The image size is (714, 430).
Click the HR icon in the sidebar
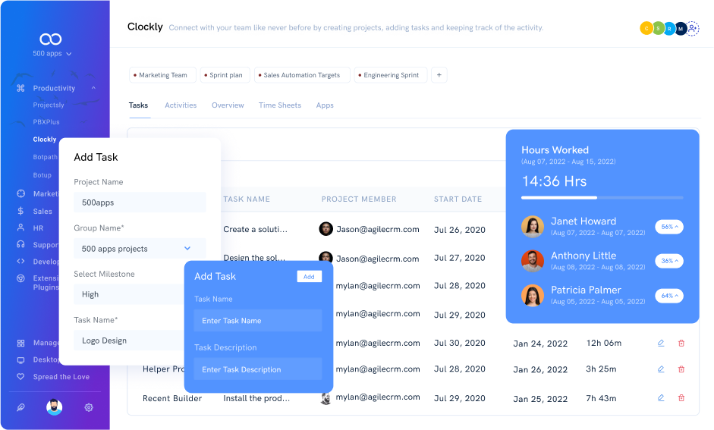[20, 228]
